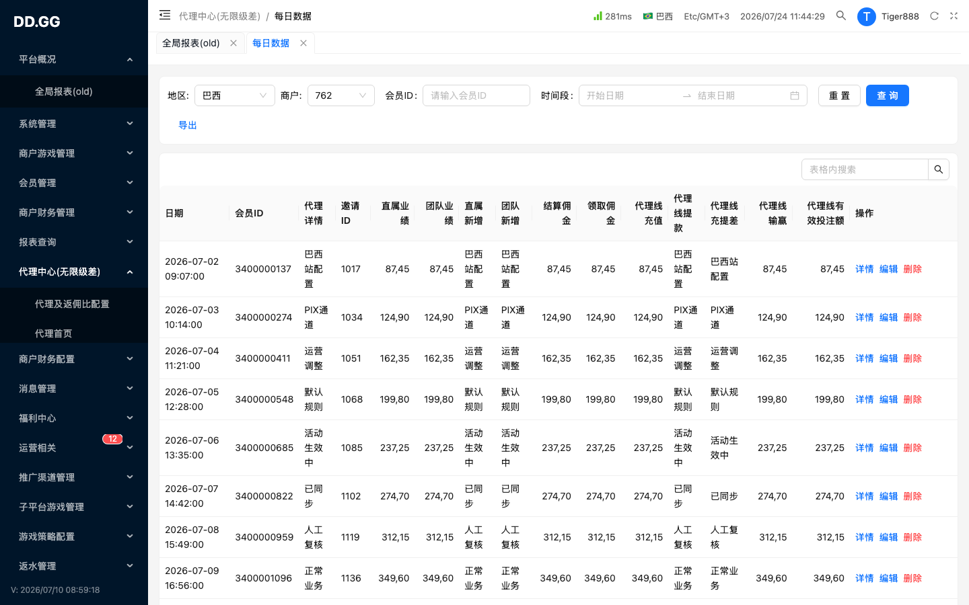Viewport: 969px width, 605px height.
Task: Click the Tiger888 username
Action: pyautogui.click(x=900, y=16)
